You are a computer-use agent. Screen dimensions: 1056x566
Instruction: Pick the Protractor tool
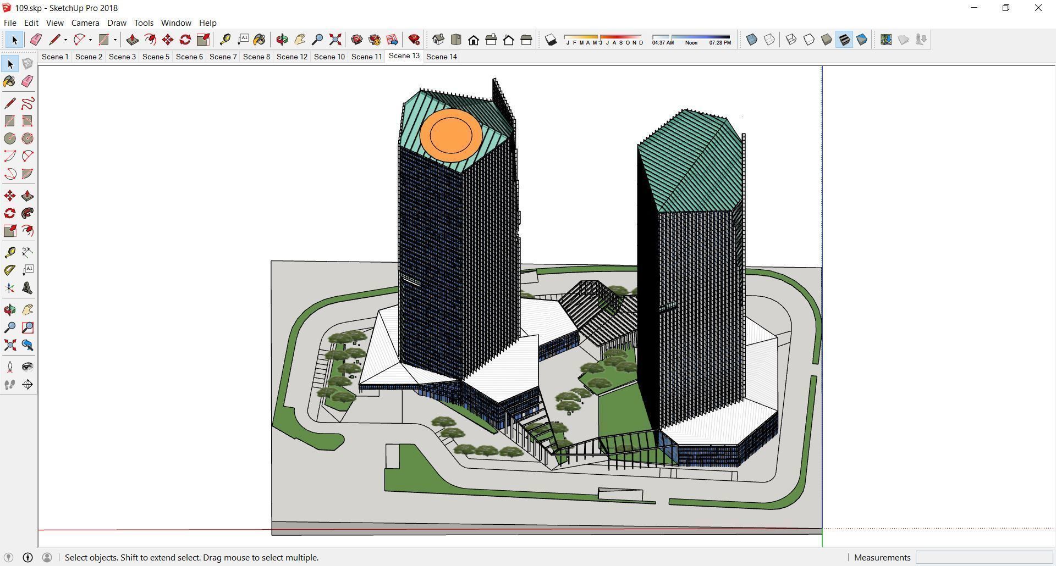[10, 270]
